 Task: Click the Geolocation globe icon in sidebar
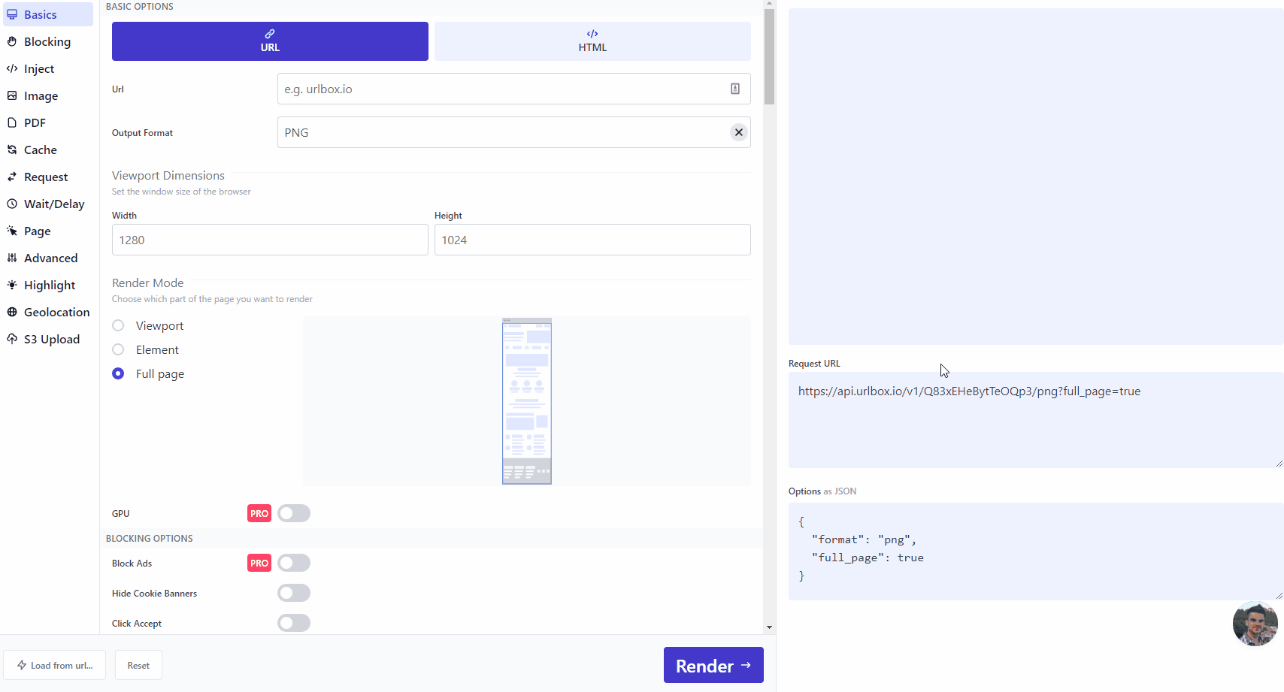(x=12, y=313)
